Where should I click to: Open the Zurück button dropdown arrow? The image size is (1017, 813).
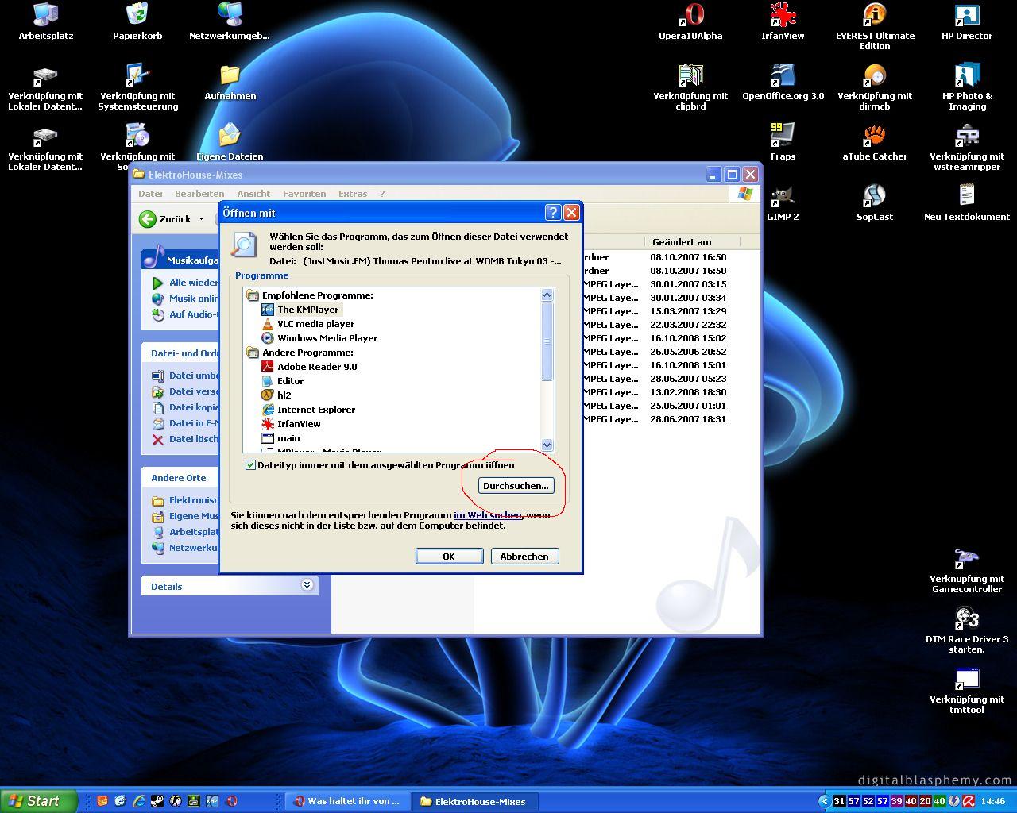(x=201, y=219)
